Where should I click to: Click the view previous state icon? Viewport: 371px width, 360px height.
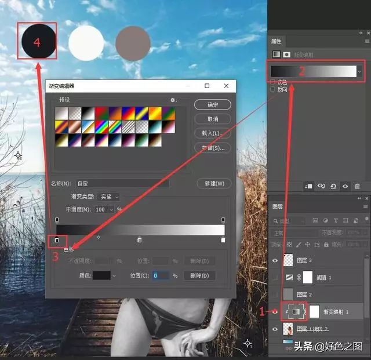coord(321,186)
